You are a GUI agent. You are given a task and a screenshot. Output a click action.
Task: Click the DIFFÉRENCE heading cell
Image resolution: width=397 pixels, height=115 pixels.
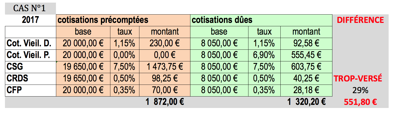click(x=360, y=20)
